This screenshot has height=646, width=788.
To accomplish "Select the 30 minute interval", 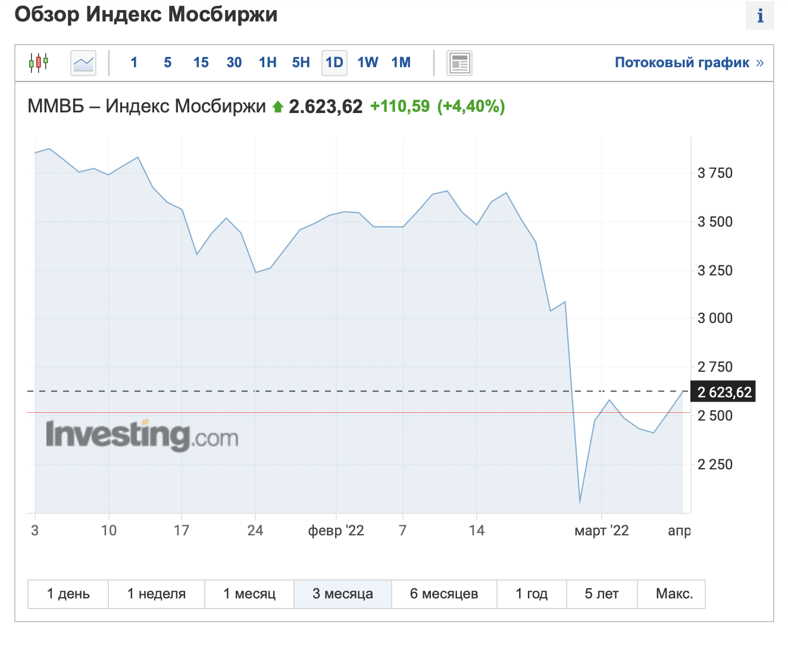I will point(234,62).
